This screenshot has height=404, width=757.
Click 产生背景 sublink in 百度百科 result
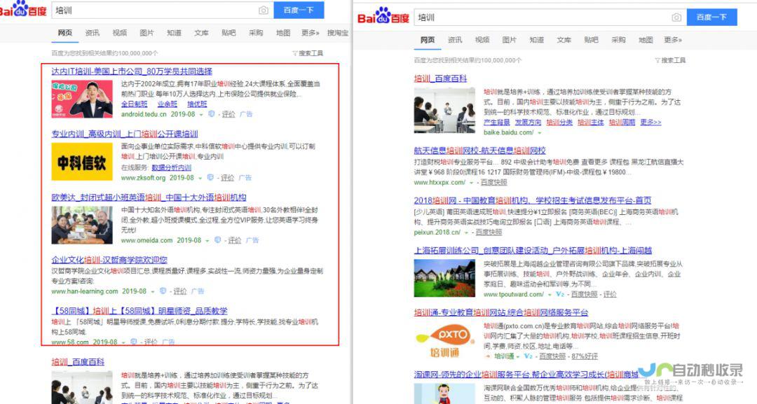click(497, 123)
